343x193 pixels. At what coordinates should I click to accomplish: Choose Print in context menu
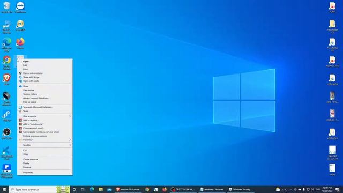[45, 69]
